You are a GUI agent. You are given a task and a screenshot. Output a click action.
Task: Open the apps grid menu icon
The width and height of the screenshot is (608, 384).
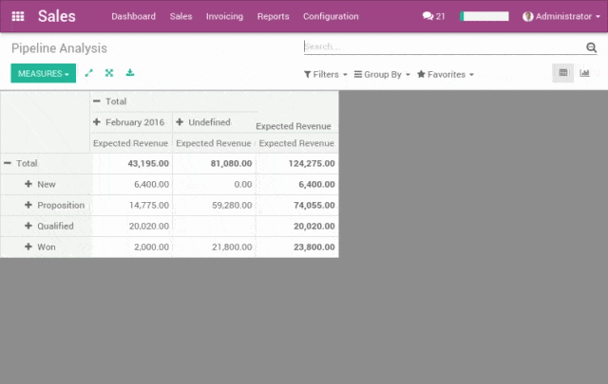17,16
